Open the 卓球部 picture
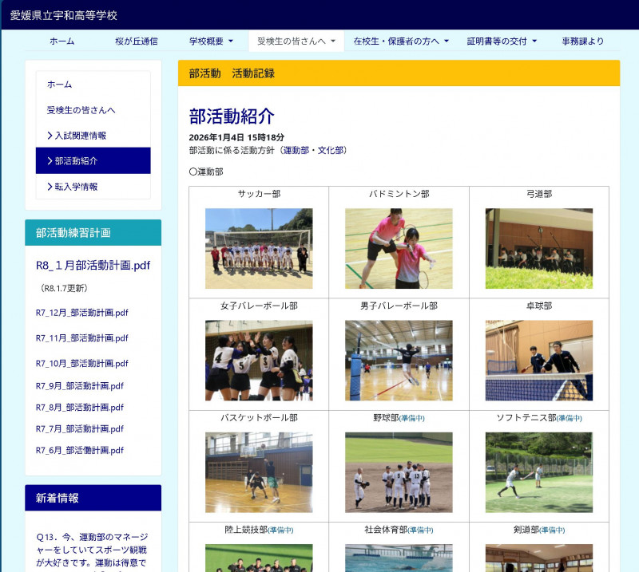Viewport: 639px width, 572px height. pos(538,360)
